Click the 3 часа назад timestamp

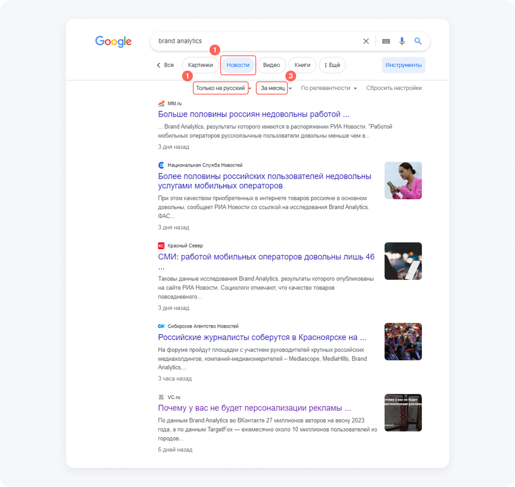click(175, 379)
